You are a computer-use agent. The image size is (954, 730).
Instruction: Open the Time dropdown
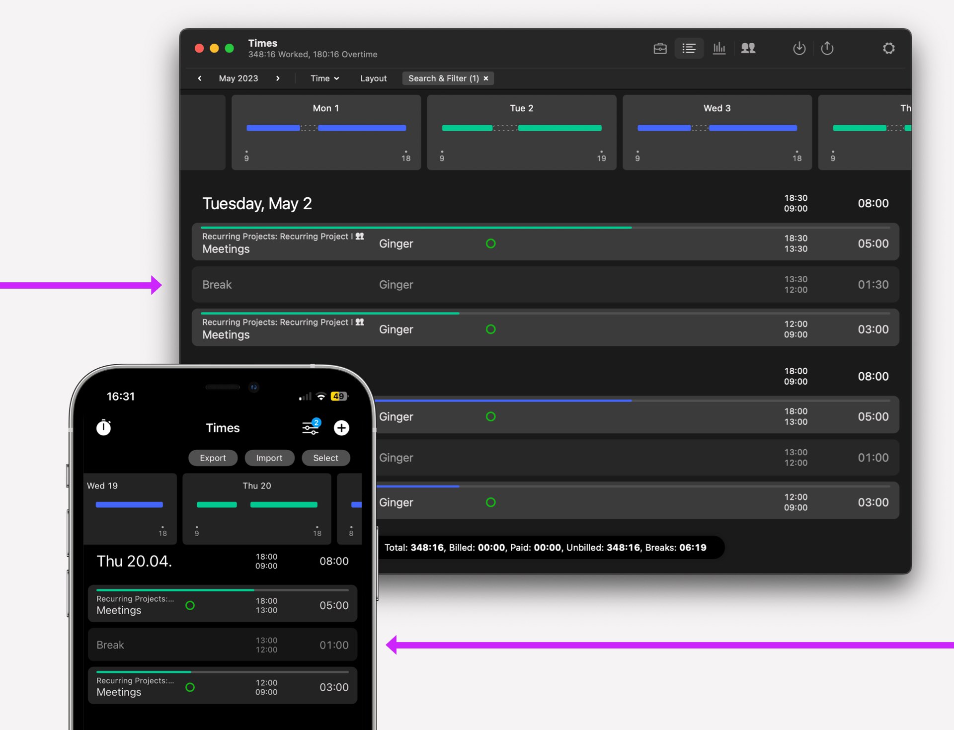(324, 79)
